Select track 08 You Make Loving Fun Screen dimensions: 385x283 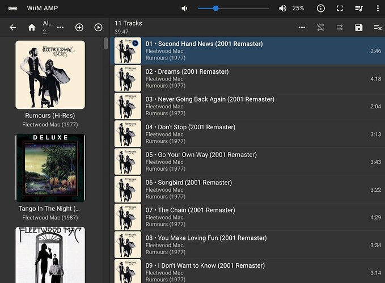tap(247, 245)
